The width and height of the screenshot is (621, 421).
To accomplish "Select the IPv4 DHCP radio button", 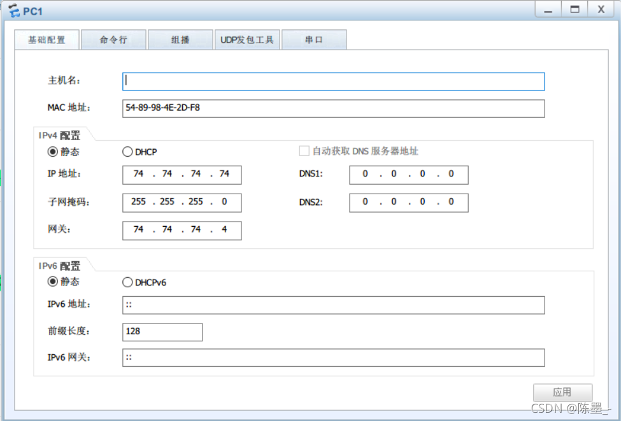I will [x=127, y=152].
